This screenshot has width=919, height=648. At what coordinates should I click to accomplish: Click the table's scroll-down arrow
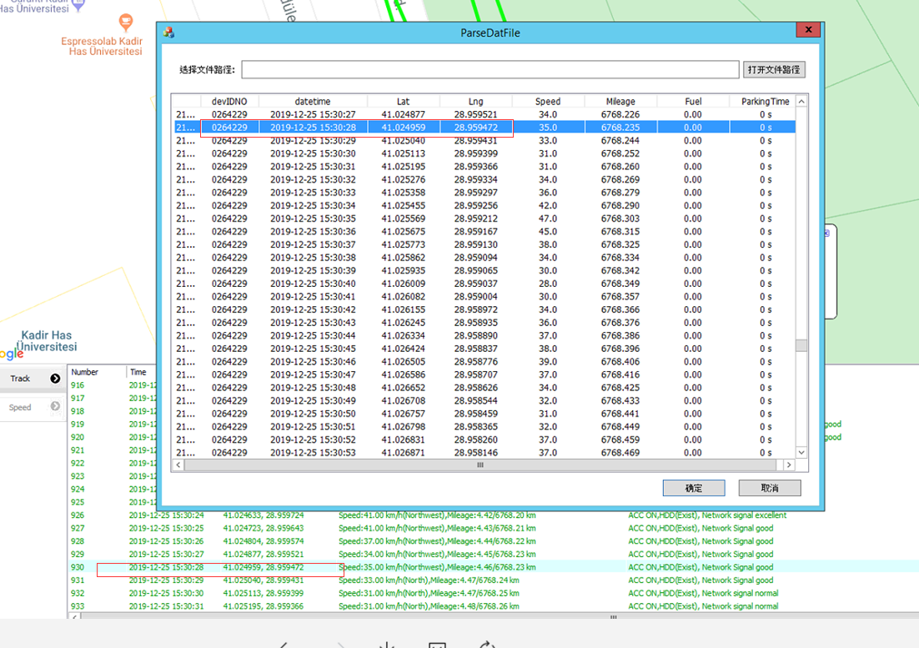801,452
